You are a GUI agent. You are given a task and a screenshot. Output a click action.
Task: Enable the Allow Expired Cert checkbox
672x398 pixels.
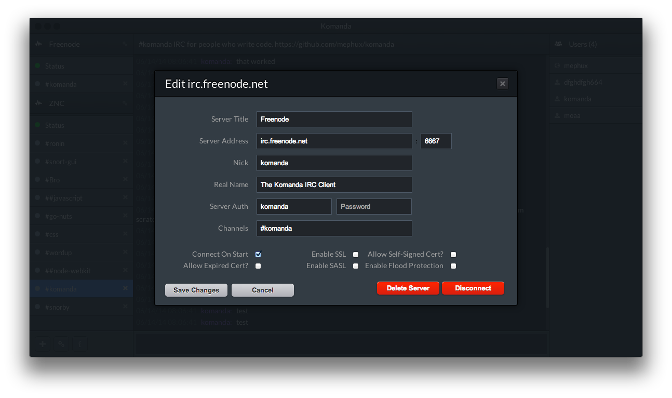[258, 266]
